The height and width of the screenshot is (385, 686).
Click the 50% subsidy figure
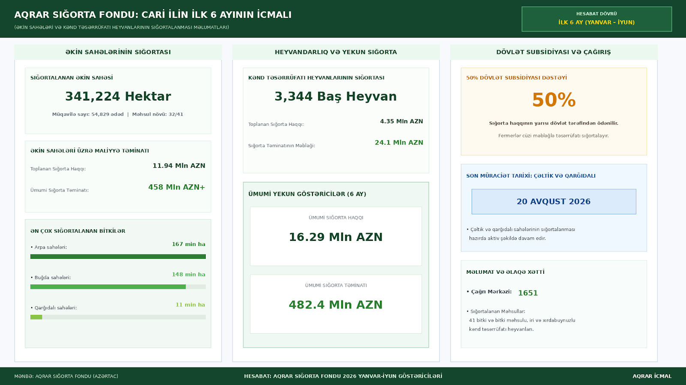[554, 100]
